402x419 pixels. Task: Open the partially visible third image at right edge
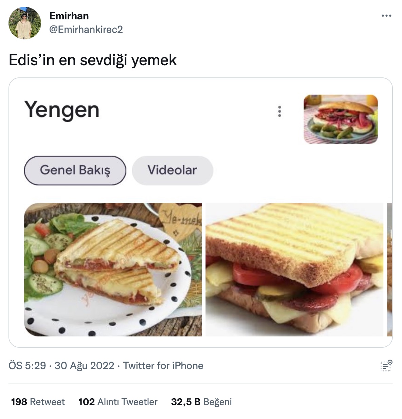tap(389, 270)
